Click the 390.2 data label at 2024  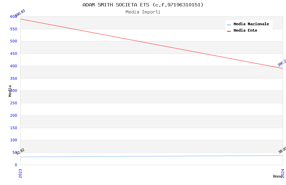(282, 63)
